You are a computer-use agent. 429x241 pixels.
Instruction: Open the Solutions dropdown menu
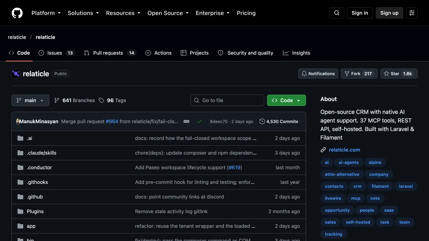83,13
